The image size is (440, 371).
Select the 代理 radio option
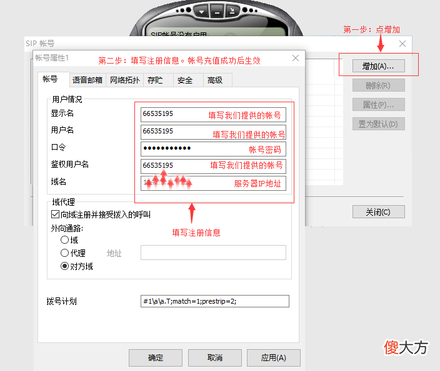point(64,253)
